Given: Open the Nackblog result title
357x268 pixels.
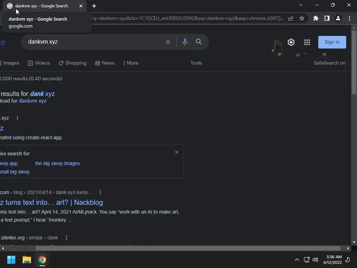Looking at the screenshot, I should [52, 202].
